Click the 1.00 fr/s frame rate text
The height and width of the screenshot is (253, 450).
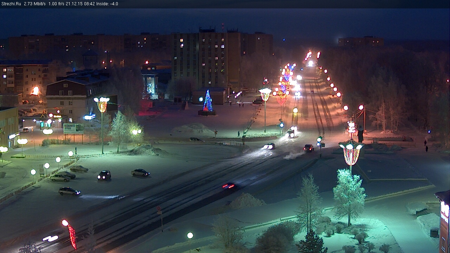point(56,4)
